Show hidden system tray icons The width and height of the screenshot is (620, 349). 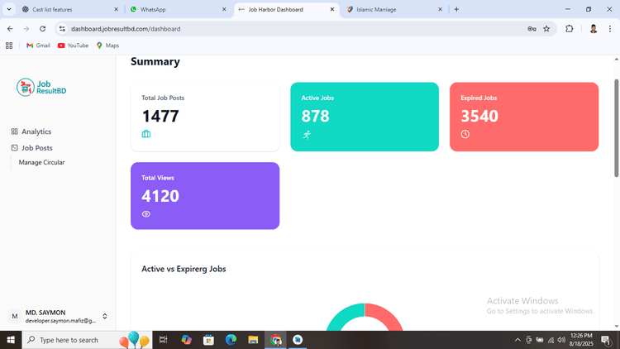(517, 340)
